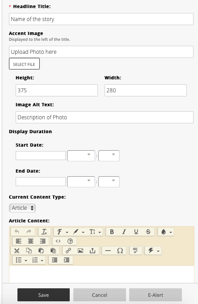Open source code view icon
The image size is (198, 304).
click(x=58, y=241)
